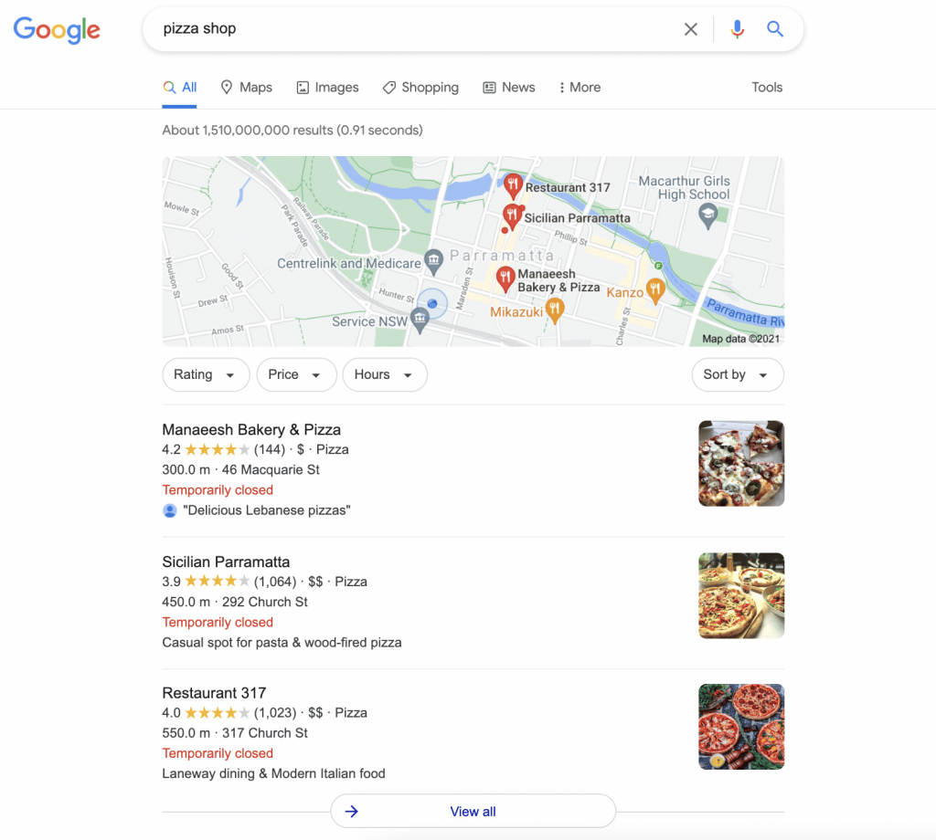The height and width of the screenshot is (840, 936).
Task: Expand the Rating filter dropdown
Action: 206,374
